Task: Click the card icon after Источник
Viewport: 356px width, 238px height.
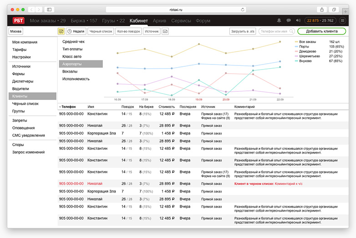Action: [165, 31]
